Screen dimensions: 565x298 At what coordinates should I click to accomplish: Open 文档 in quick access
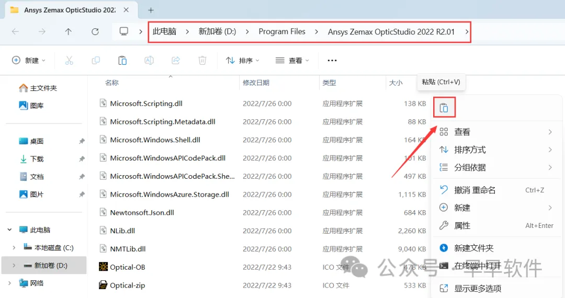click(x=31, y=176)
